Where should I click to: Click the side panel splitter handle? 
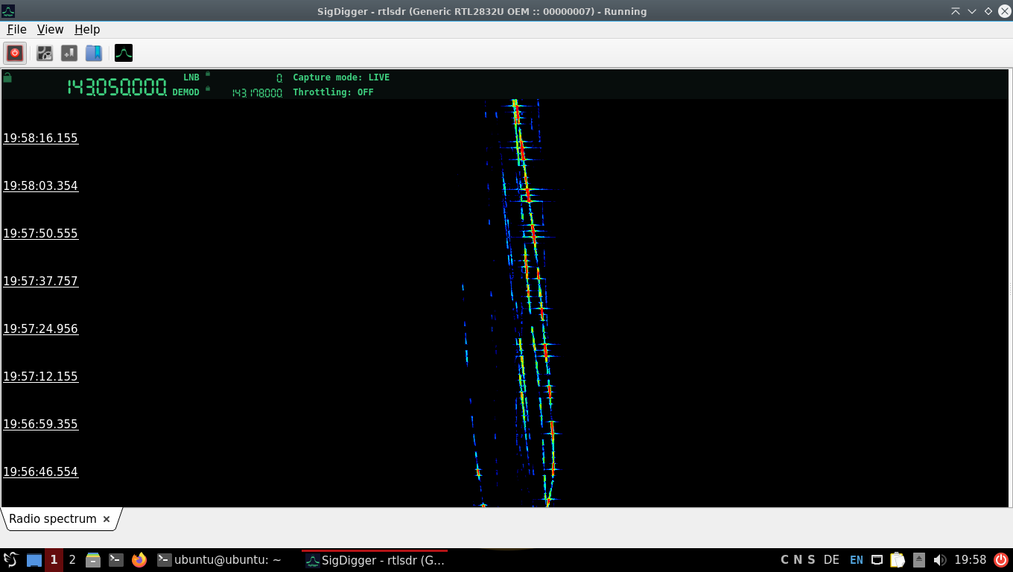pyautogui.click(x=1010, y=288)
